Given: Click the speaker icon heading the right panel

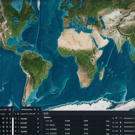Looking at the screenshot, I should [x=116, y=118].
